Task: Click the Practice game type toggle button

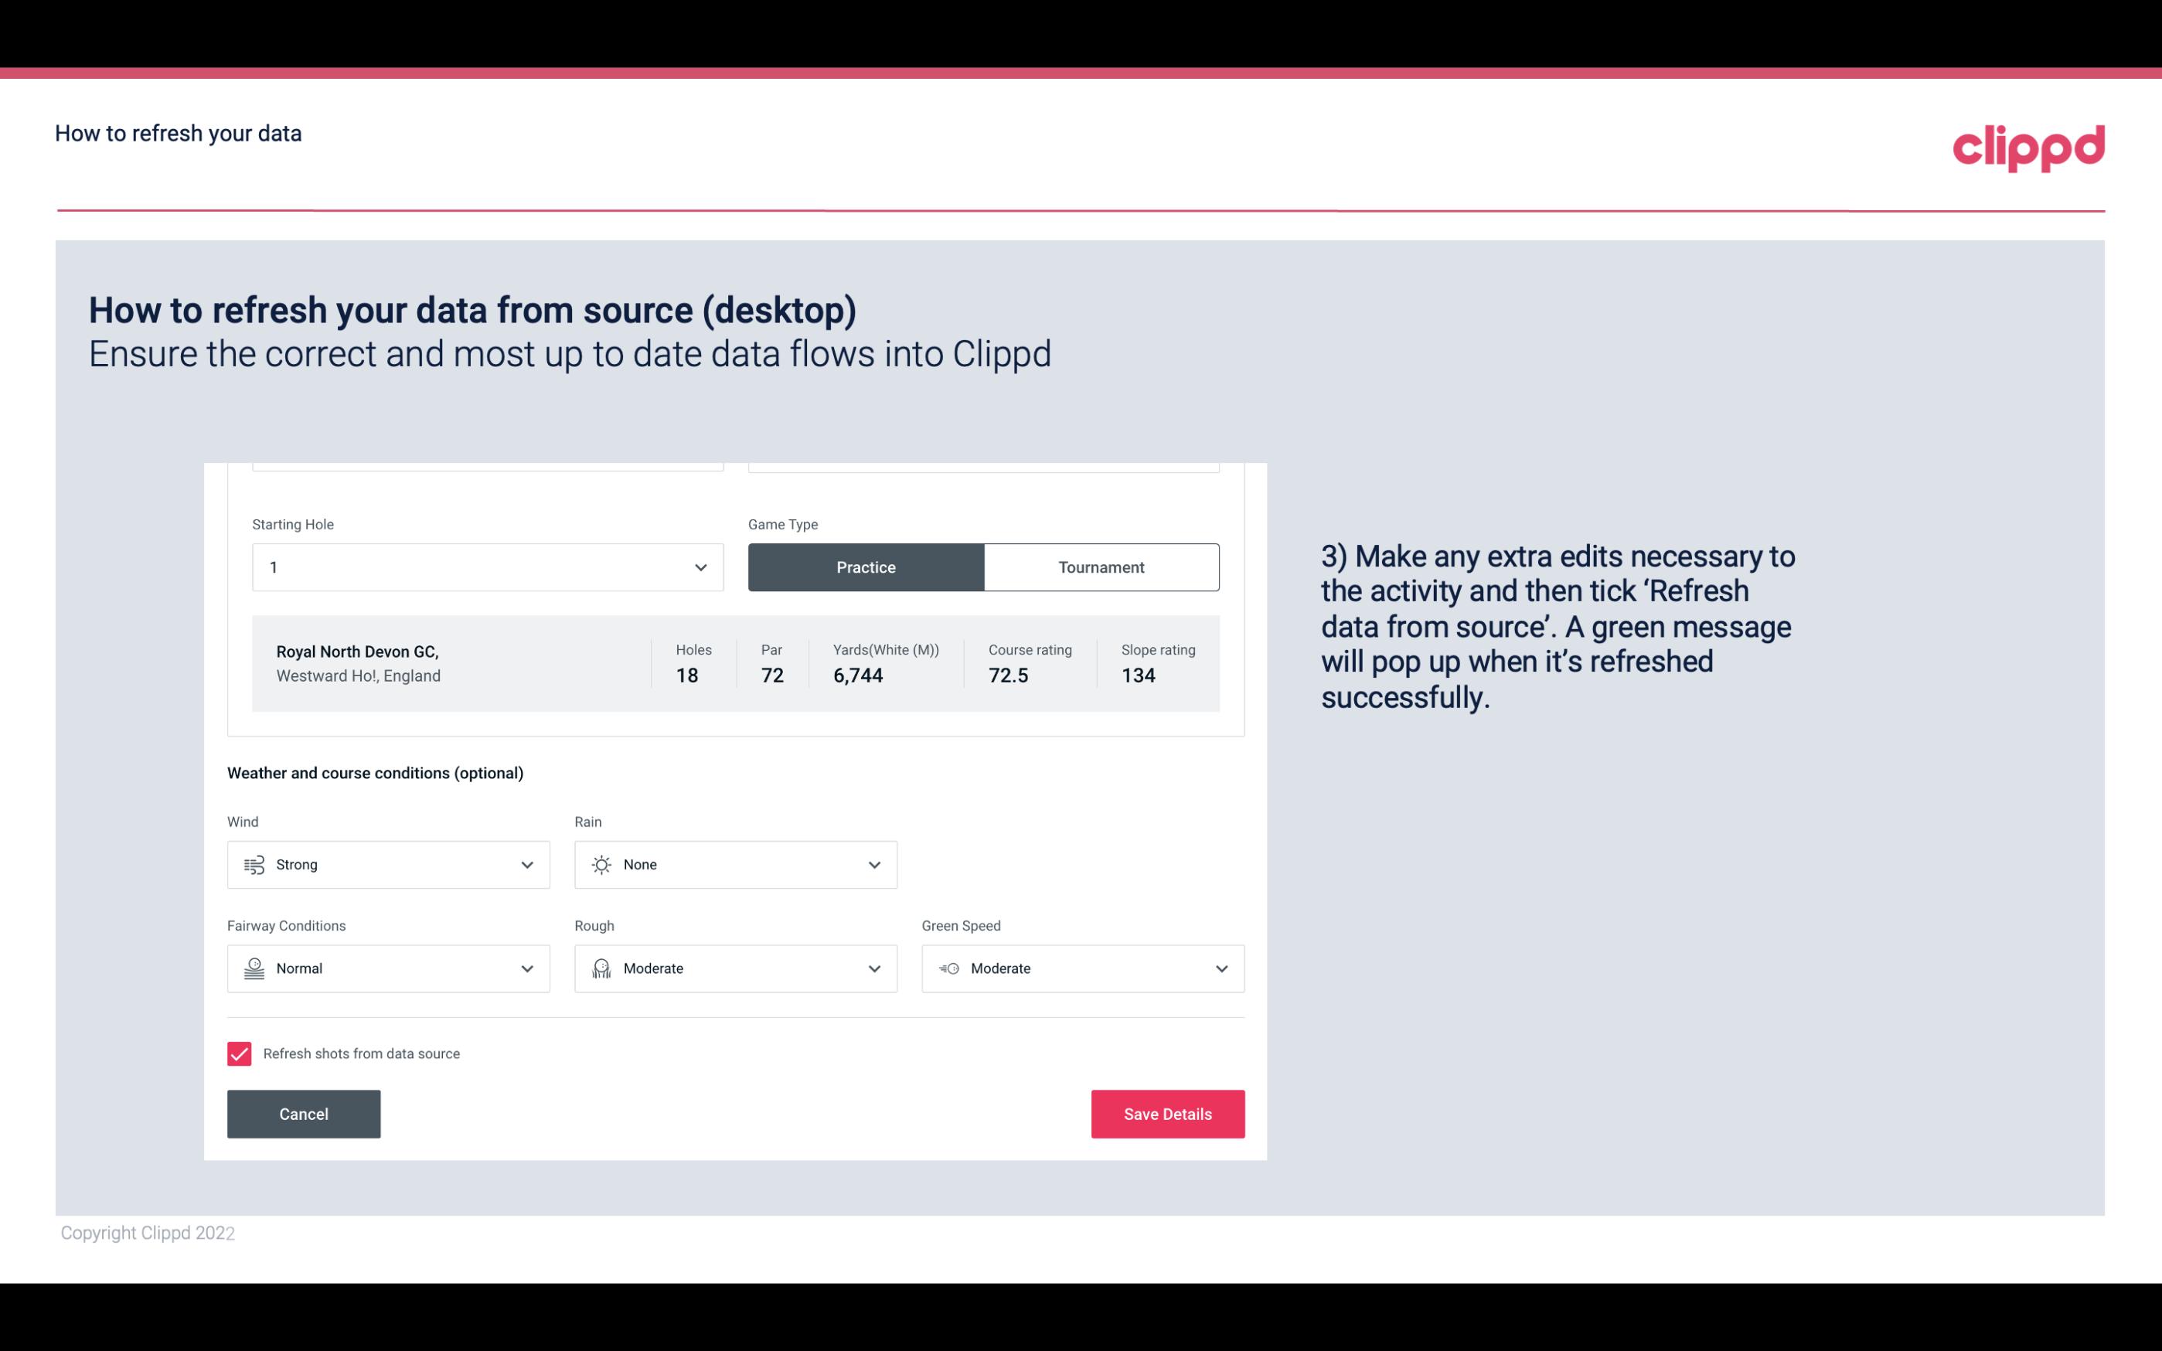Action: point(866,567)
